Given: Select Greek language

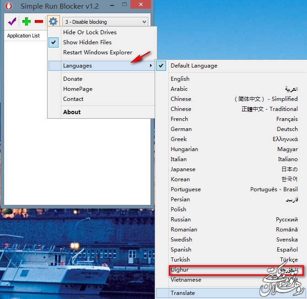Looking at the screenshot, I should [231, 139].
